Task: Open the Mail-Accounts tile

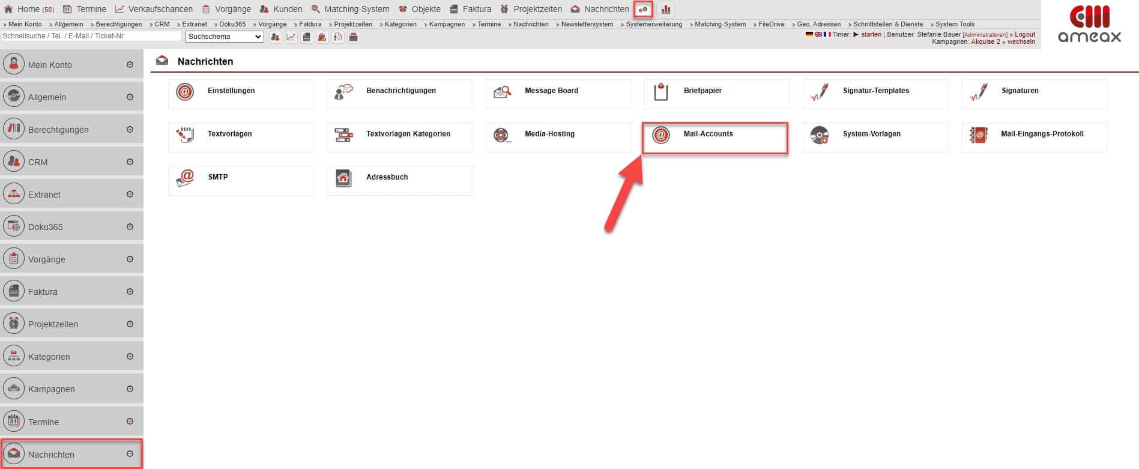Action: click(715, 135)
